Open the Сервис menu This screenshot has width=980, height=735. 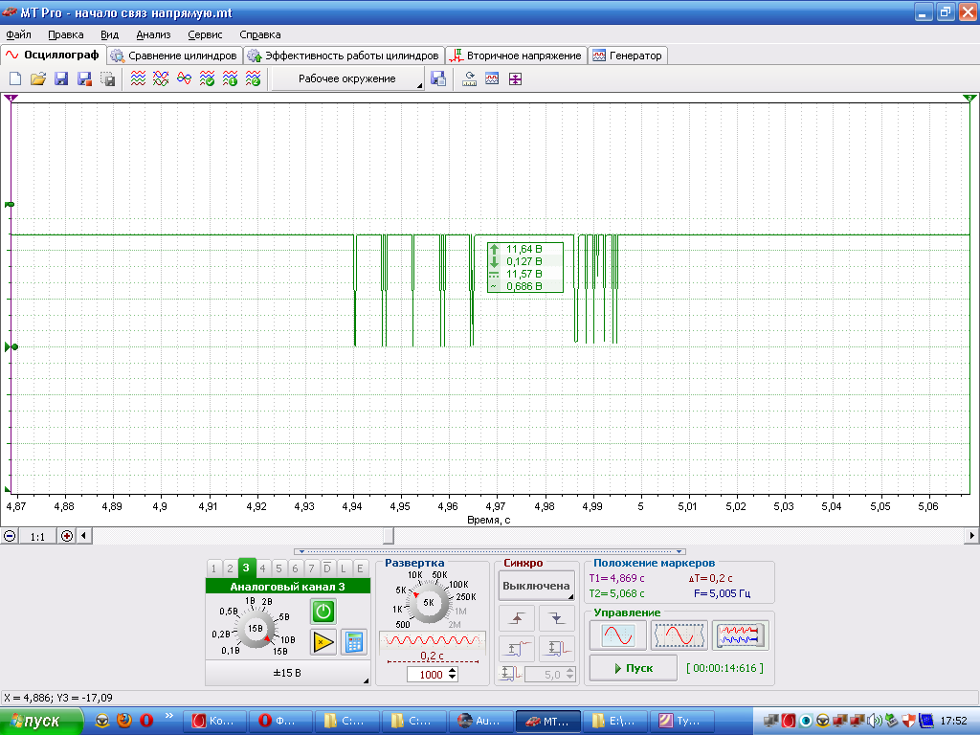tap(205, 35)
